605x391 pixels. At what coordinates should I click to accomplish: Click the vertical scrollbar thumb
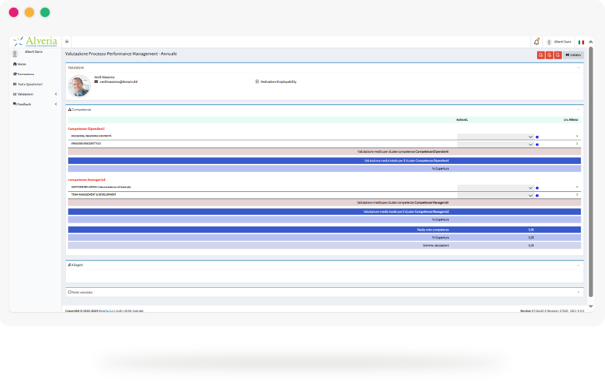591,172
